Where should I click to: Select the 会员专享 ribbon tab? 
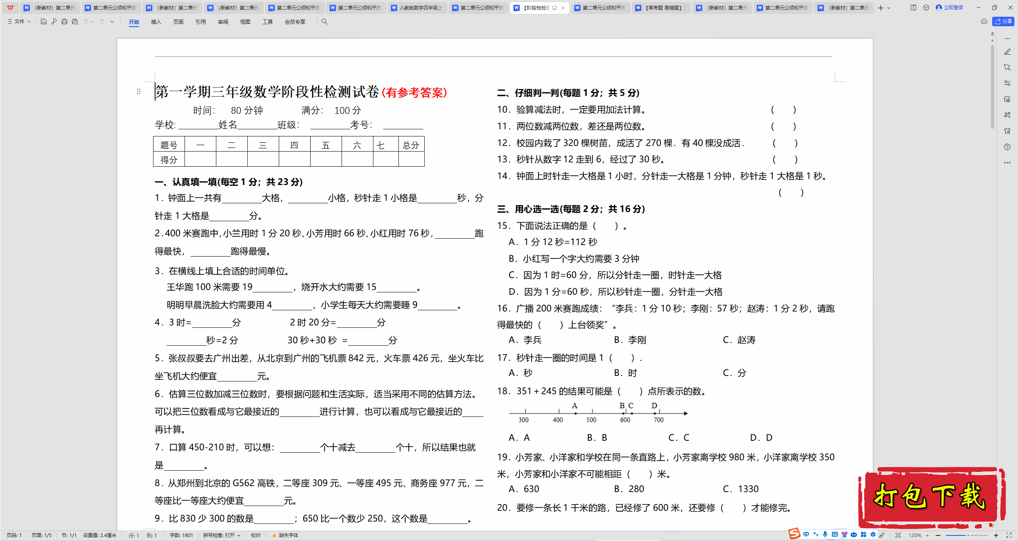[x=295, y=22]
